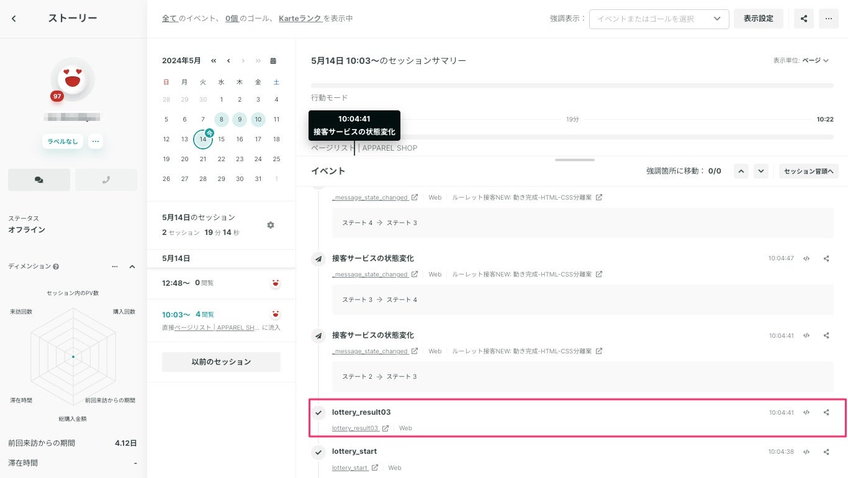Image resolution: width=848 pixels, height=478 pixels.
Task: Click the 全て events filter link
Action: pos(169,19)
